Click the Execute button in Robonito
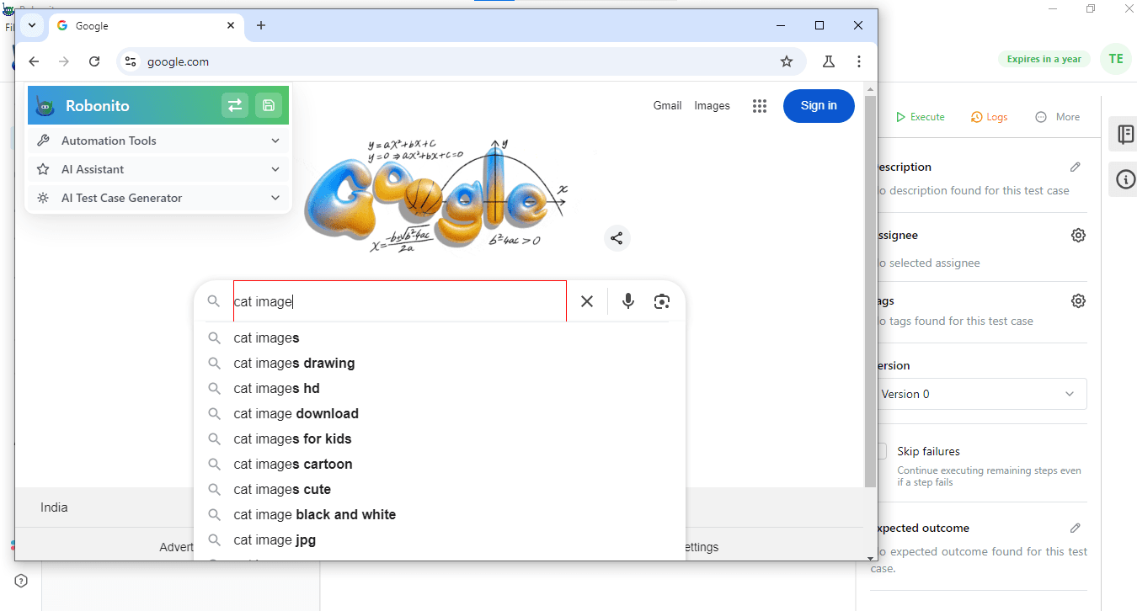 (920, 117)
